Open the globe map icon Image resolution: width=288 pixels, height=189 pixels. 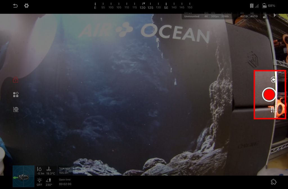pyautogui.click(x=16, y=109)
